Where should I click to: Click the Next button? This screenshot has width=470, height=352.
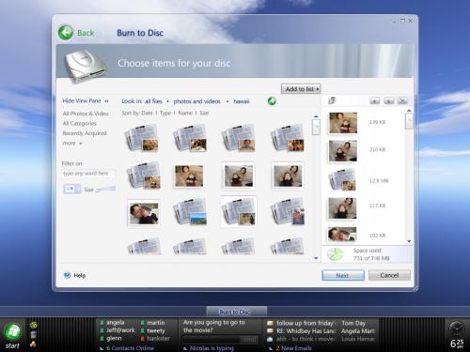343,275
